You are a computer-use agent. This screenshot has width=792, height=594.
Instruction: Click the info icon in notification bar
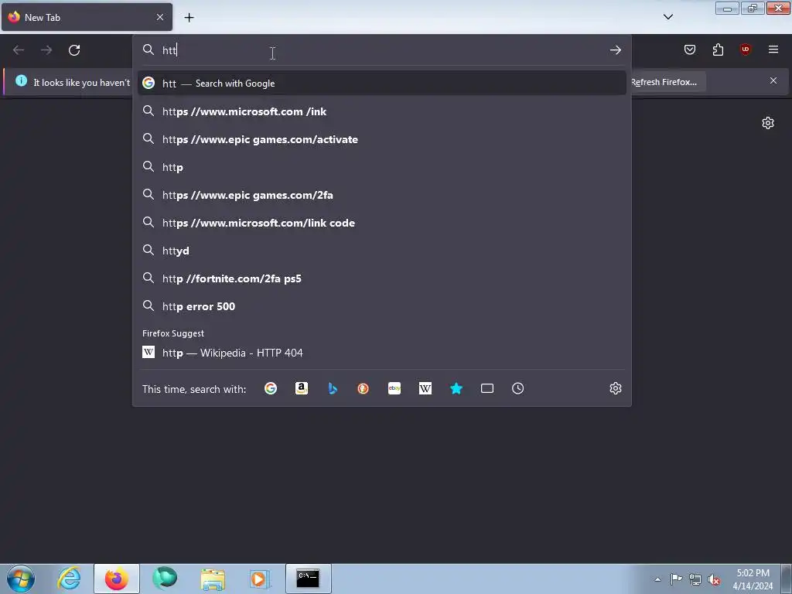tap(21, 80)
